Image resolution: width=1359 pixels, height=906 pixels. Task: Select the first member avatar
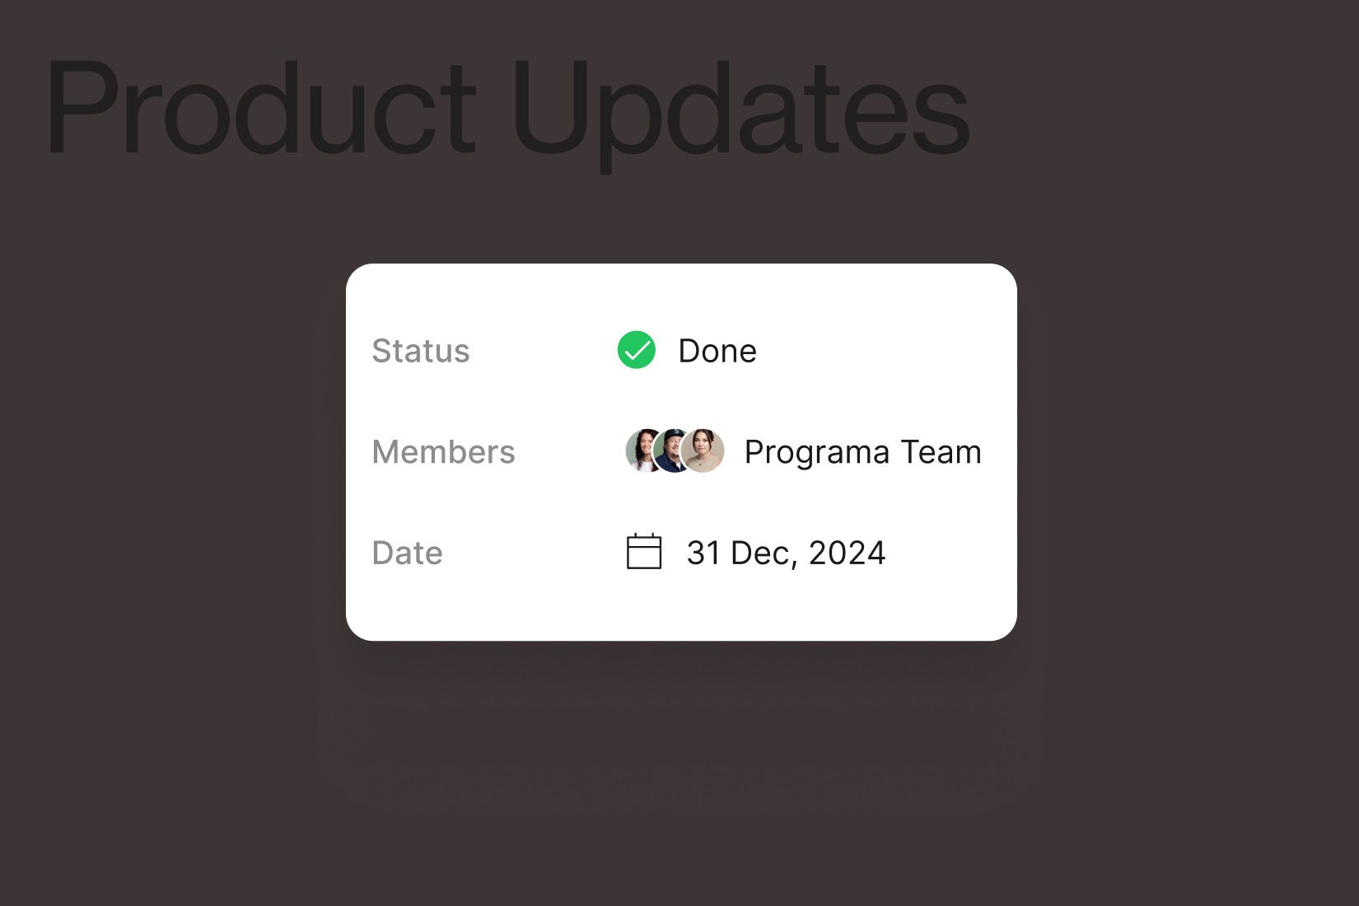pyautogui.click(x=641, y=451)
